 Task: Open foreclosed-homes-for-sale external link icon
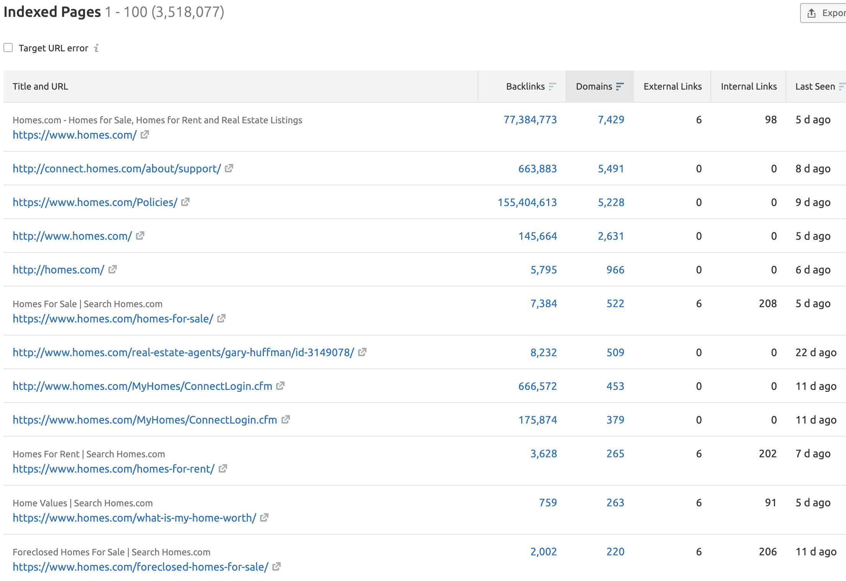(276, 567)
